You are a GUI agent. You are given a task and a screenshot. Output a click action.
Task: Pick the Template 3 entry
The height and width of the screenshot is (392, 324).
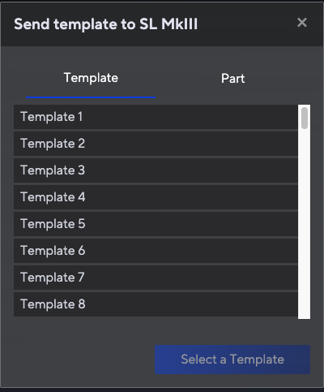(156, 170)
